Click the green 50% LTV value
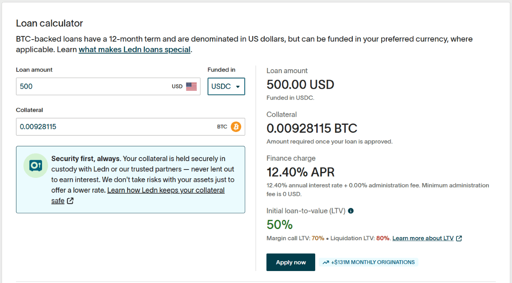 [x=280, y=225]
